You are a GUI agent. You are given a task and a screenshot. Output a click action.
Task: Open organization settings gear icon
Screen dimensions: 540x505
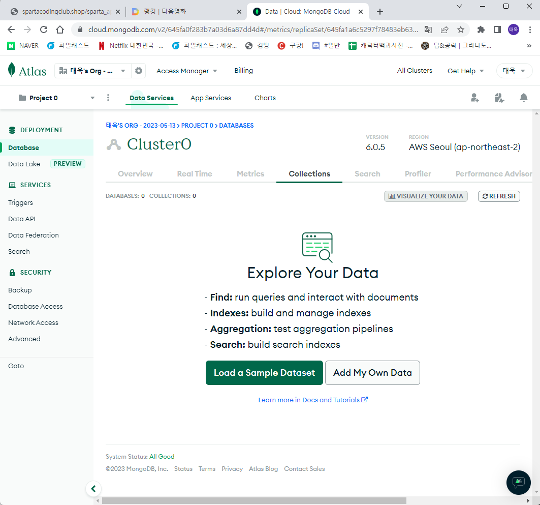[x=139, y=71]
